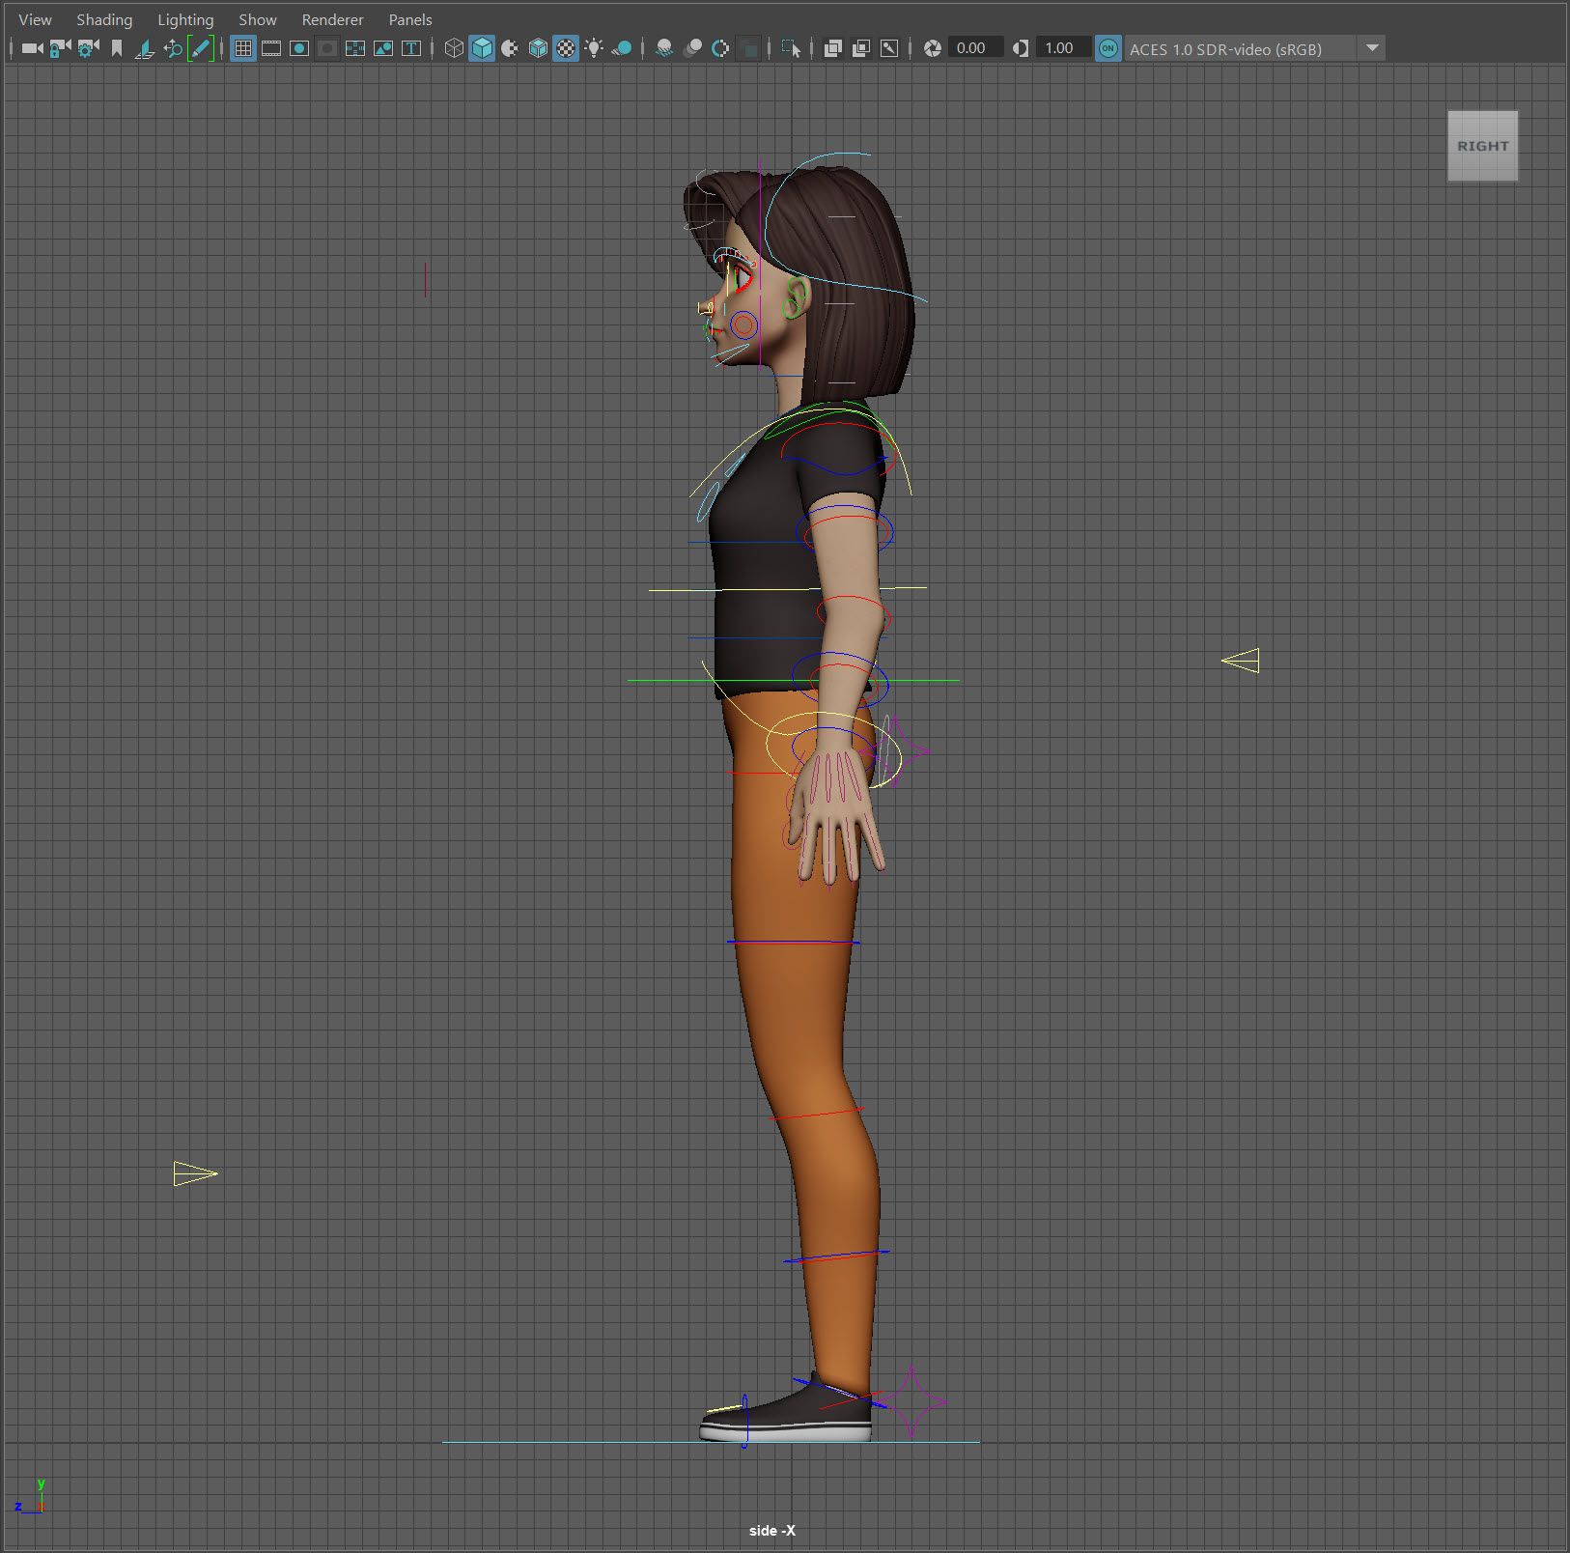Viewport: 1570px width, 1553px height.
Task: Click the Select Camera icon
Action: click(x=32, y=48)
